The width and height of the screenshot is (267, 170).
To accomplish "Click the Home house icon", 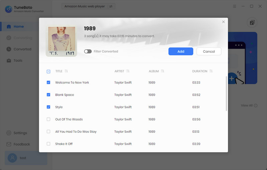I will (9, 27).
